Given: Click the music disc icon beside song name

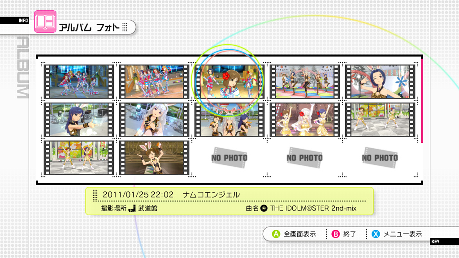Looking at the screenshot, I should point(264,208).
